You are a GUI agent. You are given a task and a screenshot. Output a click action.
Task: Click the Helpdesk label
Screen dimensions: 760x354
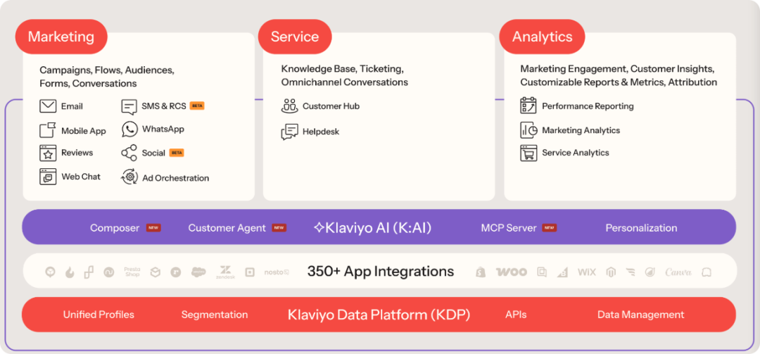click(321, 132)
